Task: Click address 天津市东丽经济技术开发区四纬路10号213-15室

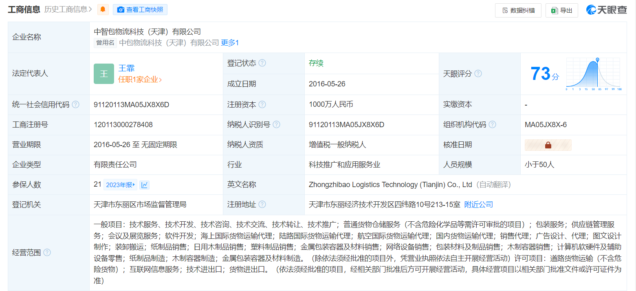Action: (385, 205)
